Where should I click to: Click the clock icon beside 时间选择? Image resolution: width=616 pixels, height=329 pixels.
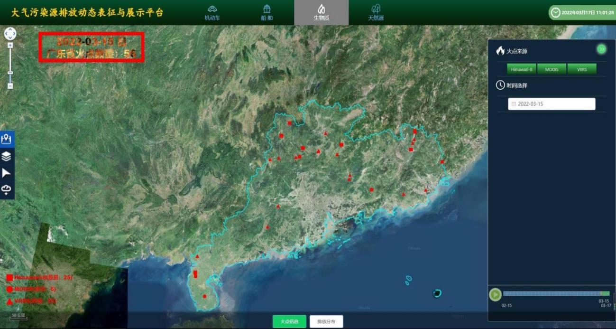500,85
